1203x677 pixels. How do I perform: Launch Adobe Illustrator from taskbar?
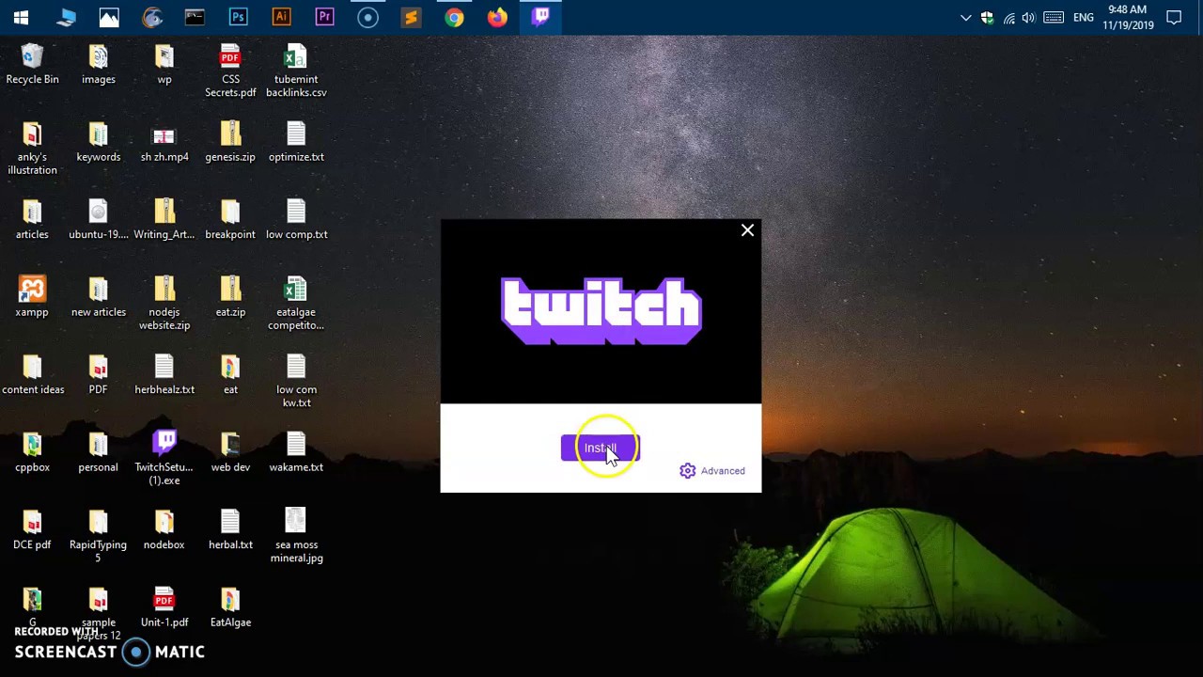click(x=281, y=17)
